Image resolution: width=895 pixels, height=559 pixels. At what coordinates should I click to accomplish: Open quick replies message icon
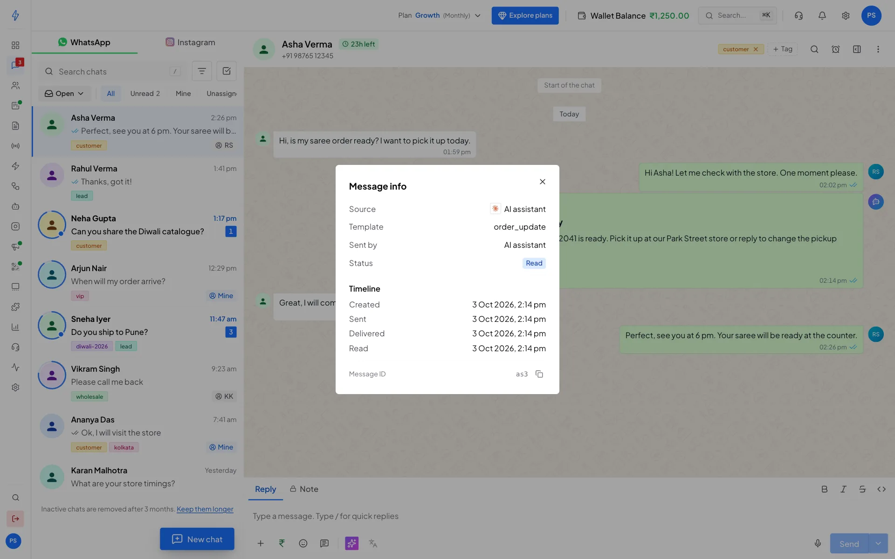click(324, 543)
